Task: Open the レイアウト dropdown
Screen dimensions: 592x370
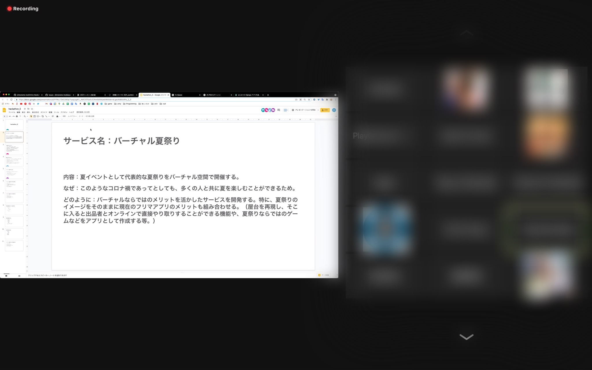Action: coord(72,116)
